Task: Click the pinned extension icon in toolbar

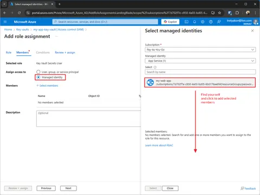Action: click(230, 13)
